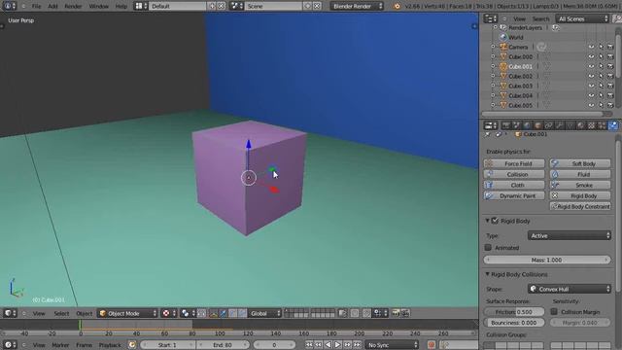622x350 pixels.
Task: Click the timeline play forward button
Action: coord(337,345)
